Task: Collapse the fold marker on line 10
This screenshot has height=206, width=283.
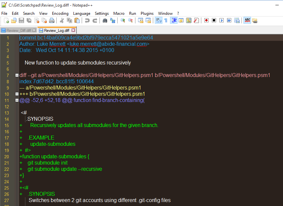Action: point(16,94)
